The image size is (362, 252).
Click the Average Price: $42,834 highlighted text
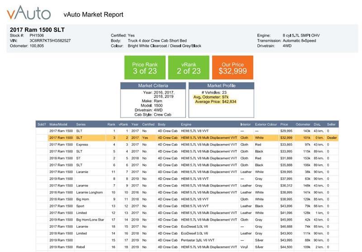tap(216, 102)
